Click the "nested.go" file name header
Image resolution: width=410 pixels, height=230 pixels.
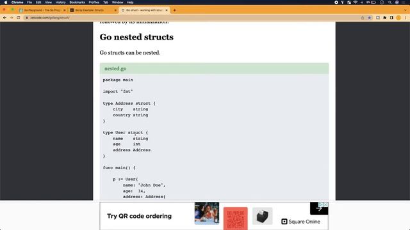point(115,68)
